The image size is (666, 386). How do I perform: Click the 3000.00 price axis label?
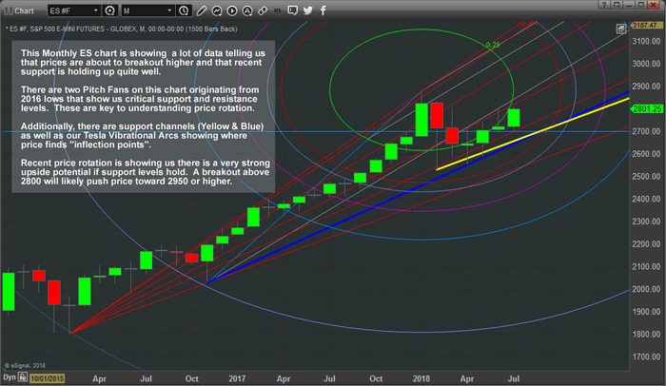[646, 64]
